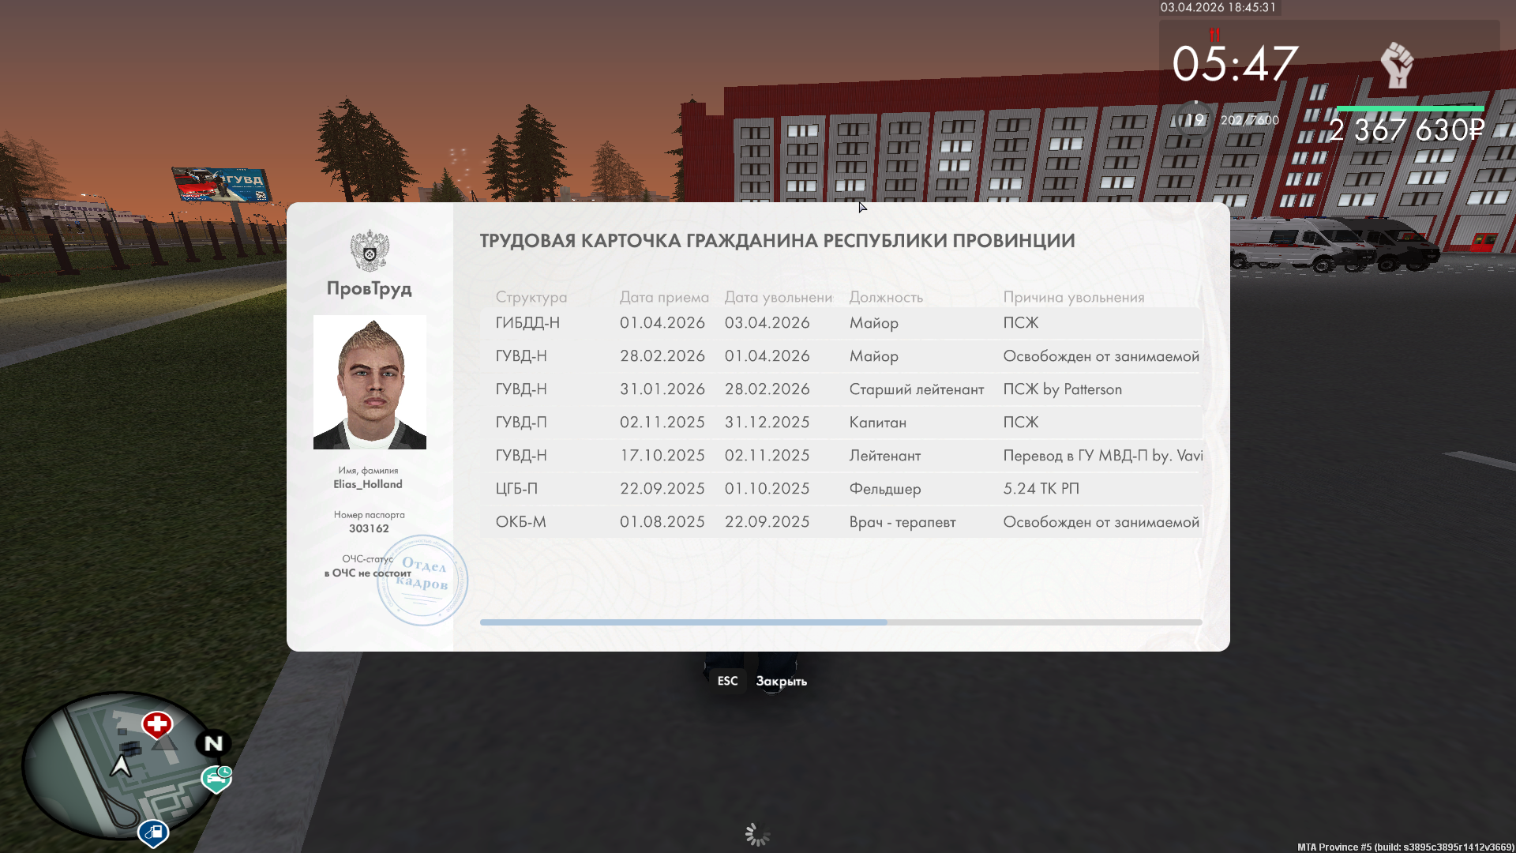Click the Причина увольнения column header

pos(1073,297)
